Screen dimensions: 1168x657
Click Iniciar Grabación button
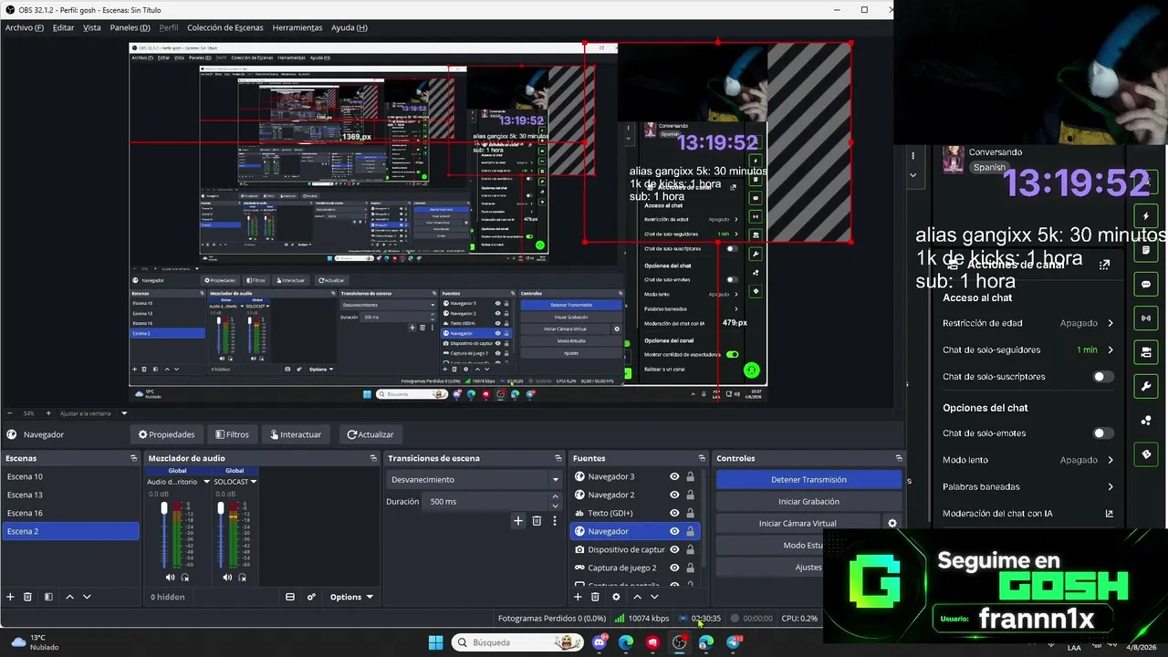point(808,501)
